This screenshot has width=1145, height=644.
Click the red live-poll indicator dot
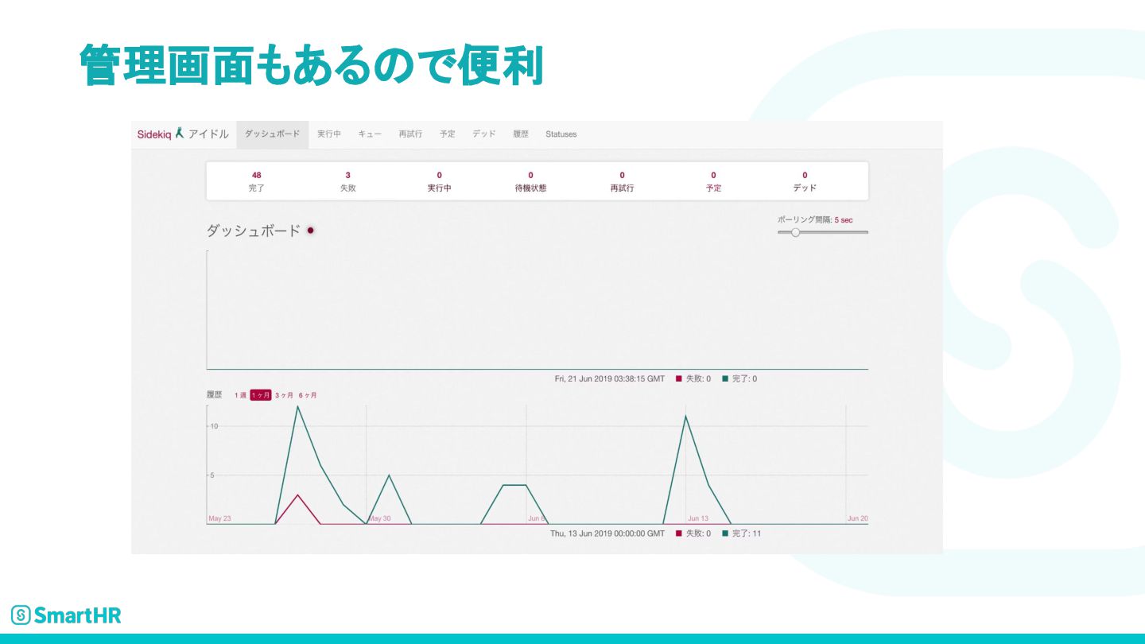[311, 231]
